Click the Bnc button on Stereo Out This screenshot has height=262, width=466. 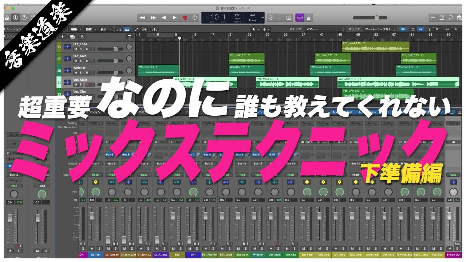pyautogui.click(x=457, y=244)
